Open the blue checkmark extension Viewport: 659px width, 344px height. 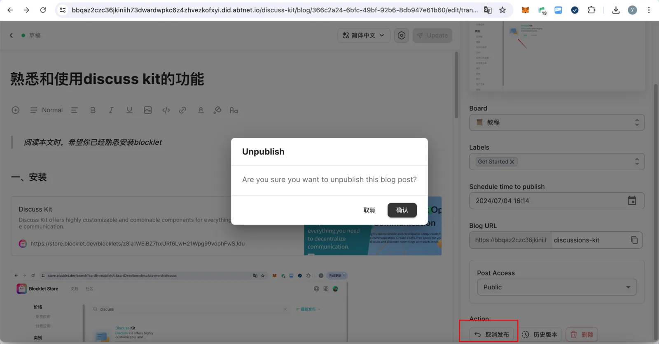(x=575, y=10)
